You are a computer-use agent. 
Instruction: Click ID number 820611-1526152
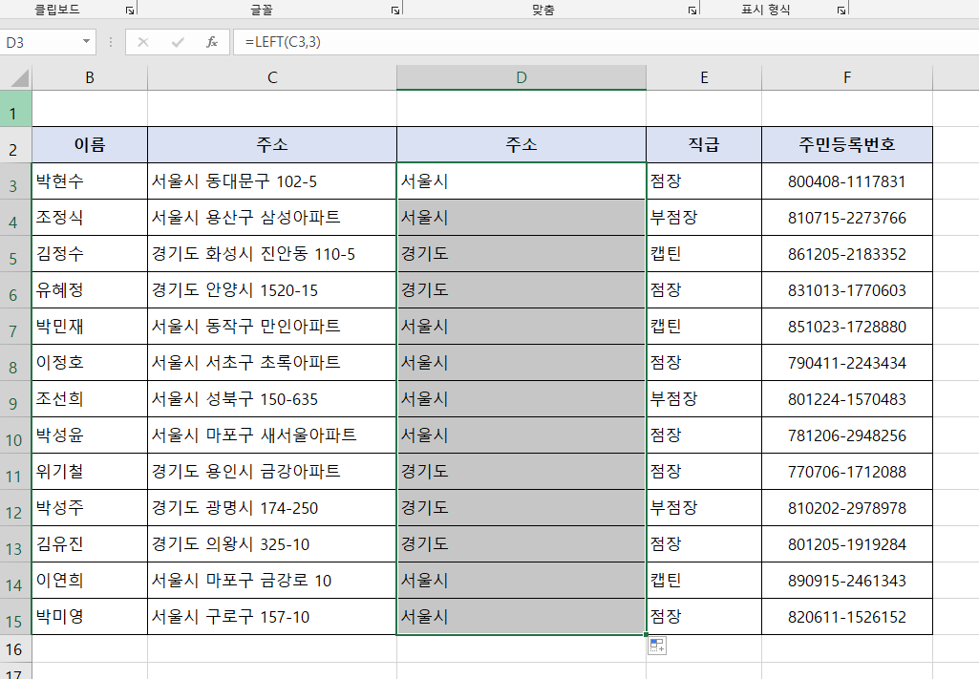point(847,617)
